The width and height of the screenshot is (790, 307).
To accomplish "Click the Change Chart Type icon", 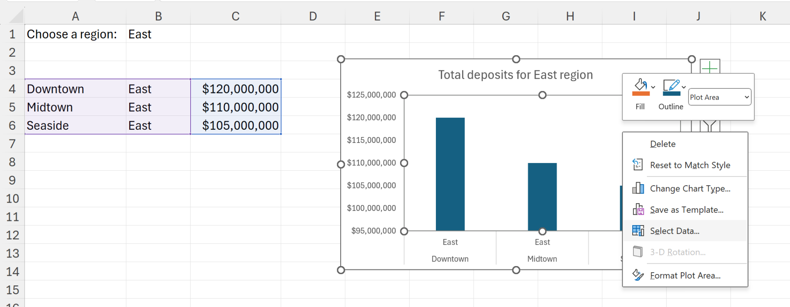I will coord(638,188).
